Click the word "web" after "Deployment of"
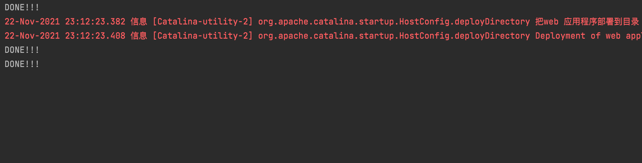The width and height of the screenshot is (642, 163). (613, 36)
